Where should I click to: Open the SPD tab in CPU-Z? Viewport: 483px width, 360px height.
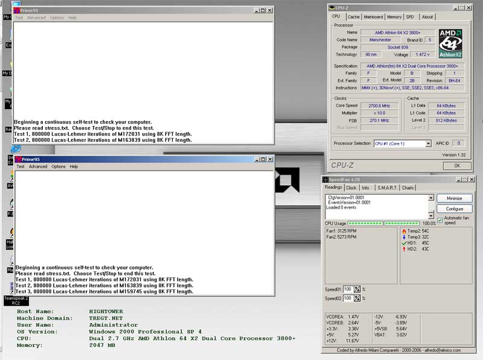[x=410, y=17]
